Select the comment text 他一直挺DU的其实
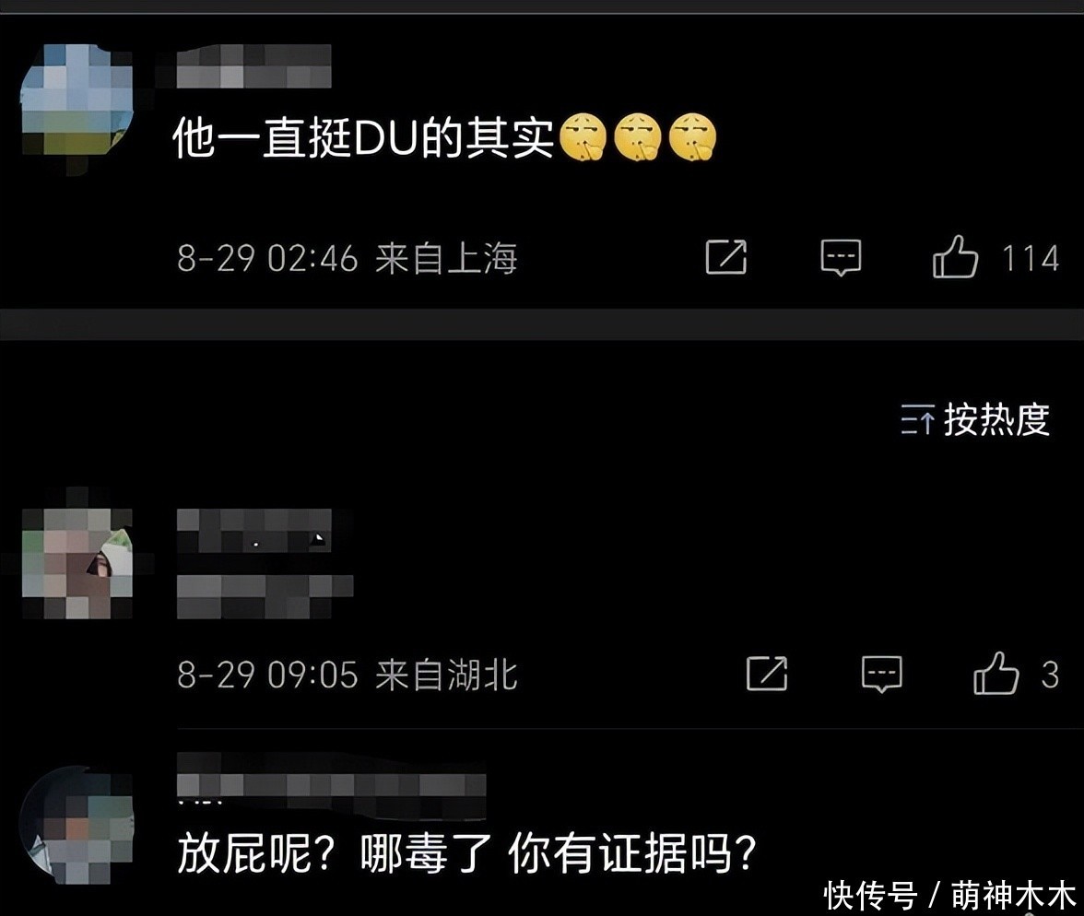 coord(363,137)
